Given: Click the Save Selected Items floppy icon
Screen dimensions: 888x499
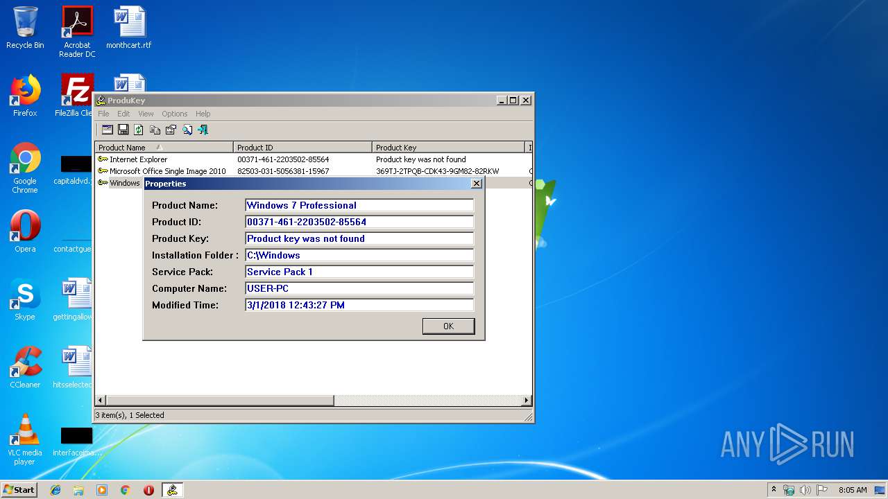Looking at the screenshot, I should coord(123,130).
